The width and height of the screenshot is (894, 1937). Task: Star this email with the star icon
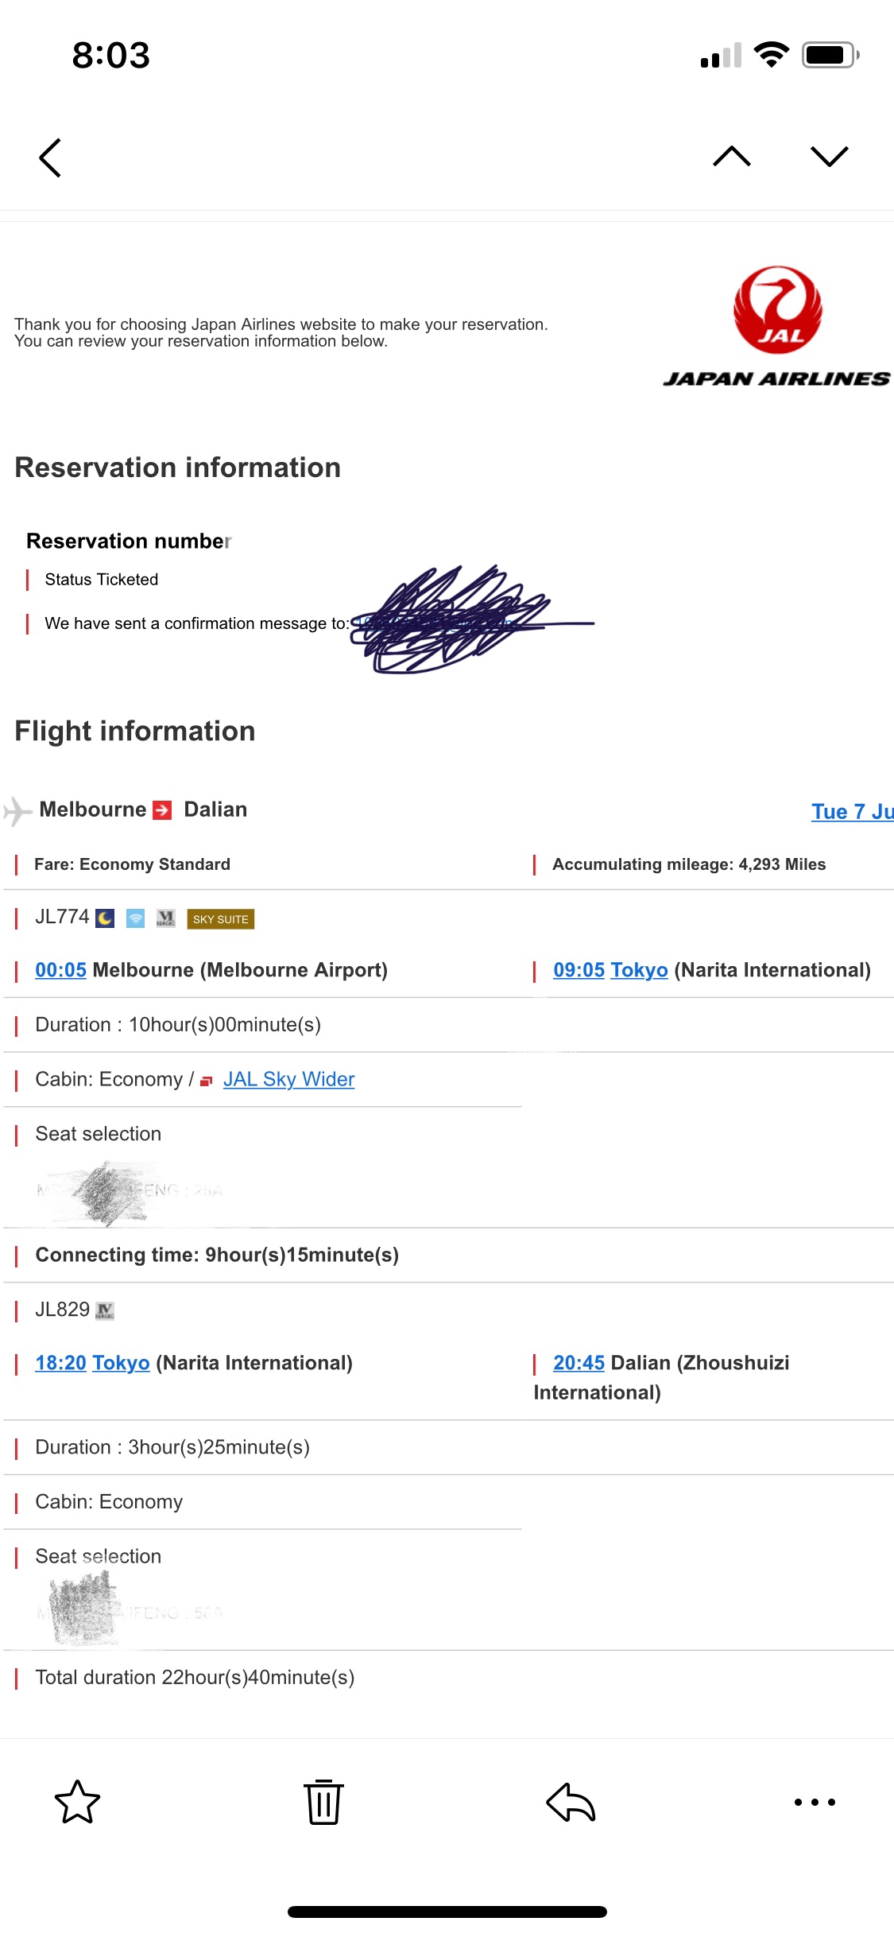pyautogui.click(x=78, y=1802)
